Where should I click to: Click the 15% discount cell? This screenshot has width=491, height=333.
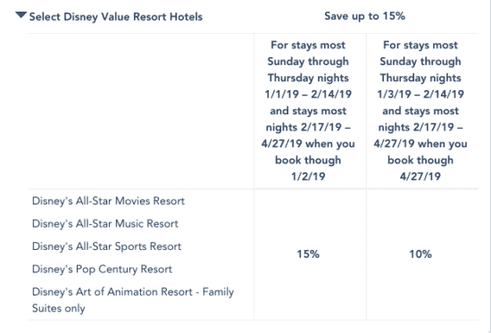click(x=308, y=254)
